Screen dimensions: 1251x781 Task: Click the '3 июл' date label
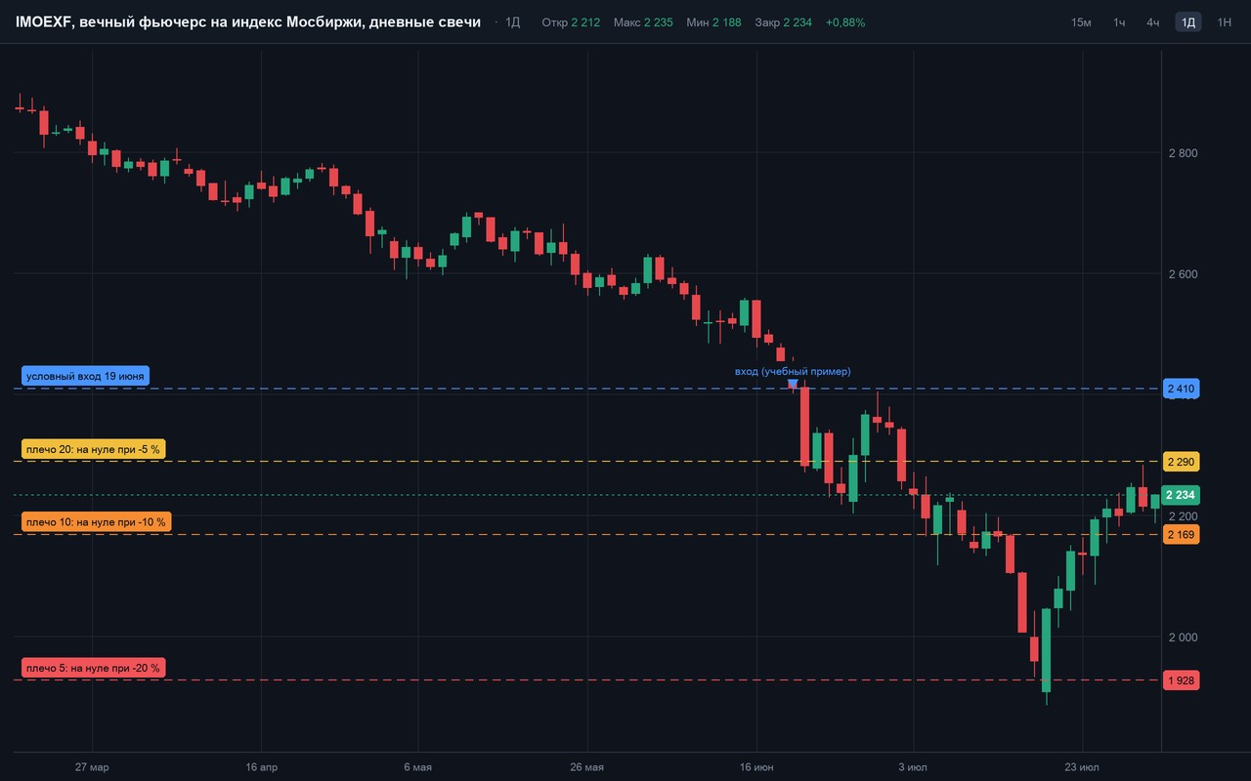tap(913, 767)
